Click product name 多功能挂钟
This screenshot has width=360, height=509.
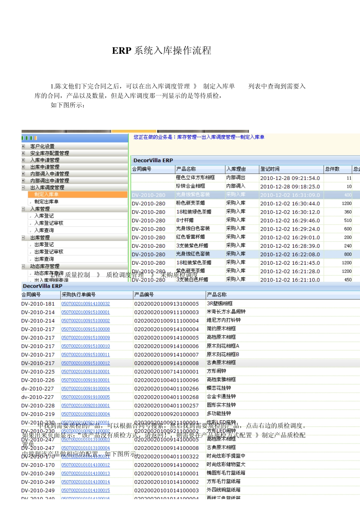219,414
